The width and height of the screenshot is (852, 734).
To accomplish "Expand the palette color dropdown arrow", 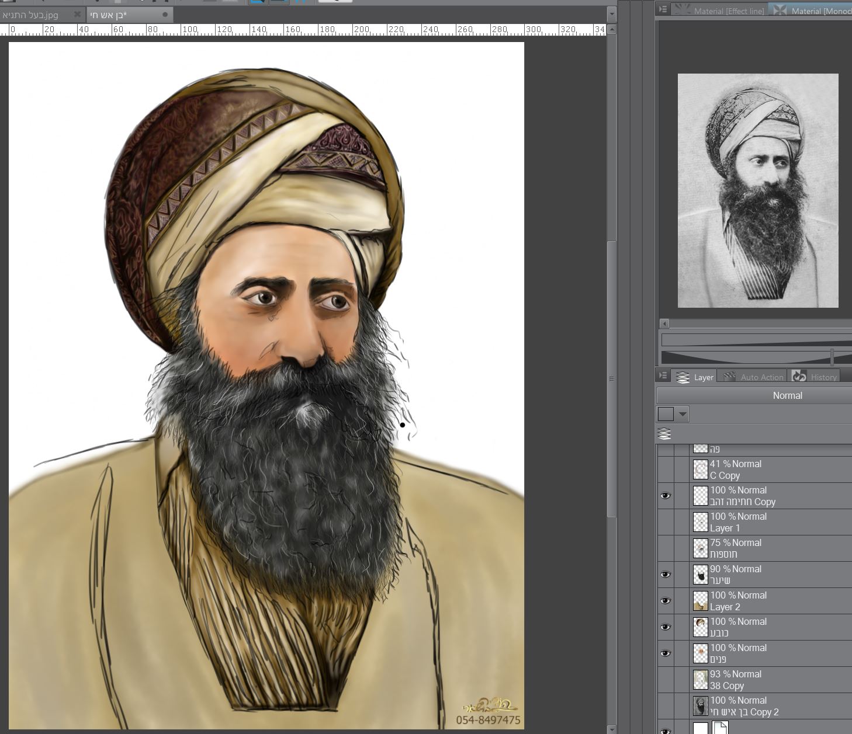I will tap(683, 414).
